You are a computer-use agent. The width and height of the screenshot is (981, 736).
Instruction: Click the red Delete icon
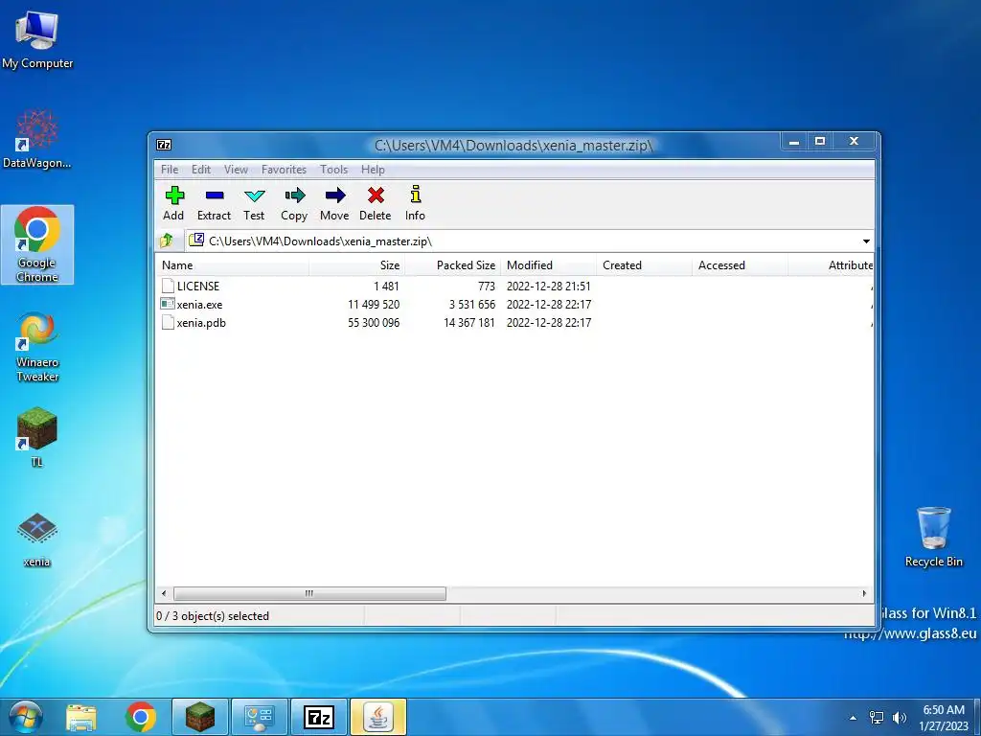376,195
